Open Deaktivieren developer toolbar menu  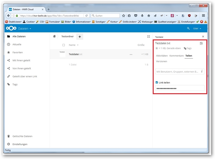pos(13,22)
